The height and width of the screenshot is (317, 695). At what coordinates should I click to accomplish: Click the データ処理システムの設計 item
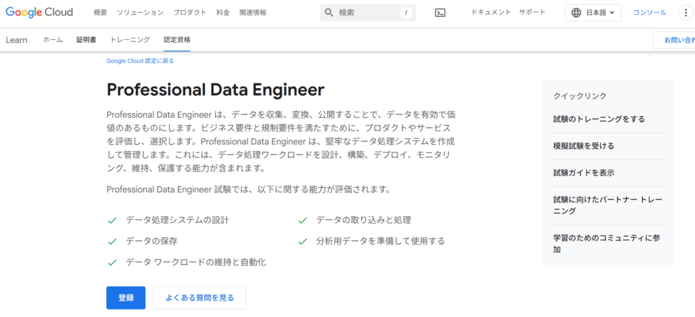tap(177, 219)
